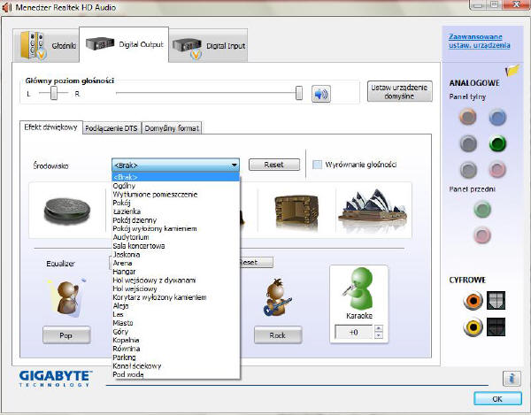Select <Brak> in the environment list
531x415 pixels.
(175, 177)
